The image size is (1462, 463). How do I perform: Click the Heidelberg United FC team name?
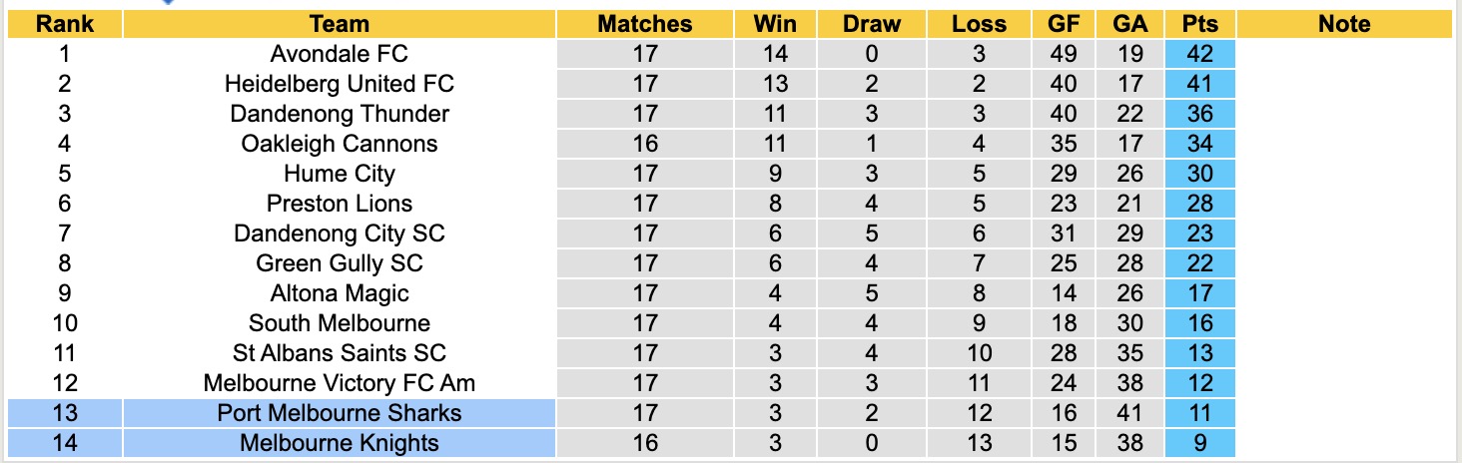[x=339, y=84]
